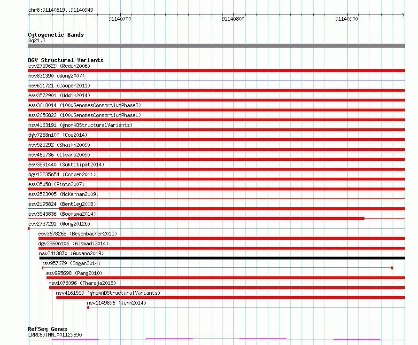Open esv3572901 (Uddin2014) variant details
This screenshot has height=345, width=418.
pos(59,95)
